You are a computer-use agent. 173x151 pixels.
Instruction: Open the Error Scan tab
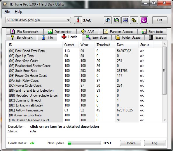pyautogui.click(x=97, y=38)
